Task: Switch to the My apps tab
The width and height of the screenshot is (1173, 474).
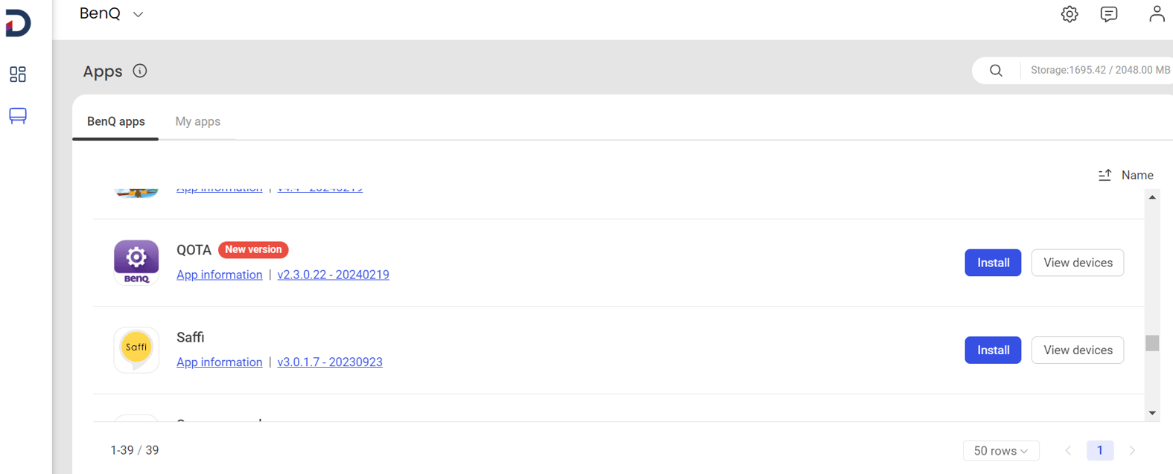Action: [x=197, y=121]
